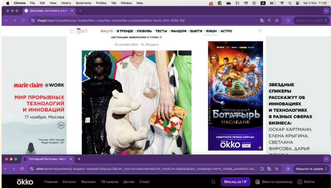Open the zoom control in thegirl.ru address bar
This screenshot has height=188, width=331.
tap(269, 21)
